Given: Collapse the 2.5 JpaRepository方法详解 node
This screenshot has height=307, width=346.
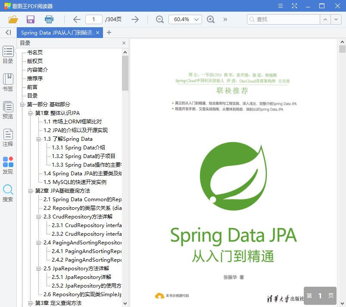Looking at the screenshot, I should point(39,269).
